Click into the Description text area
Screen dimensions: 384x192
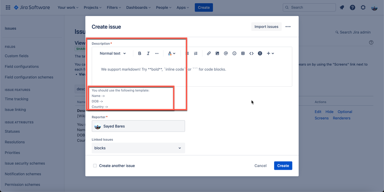tap(192, 73)
